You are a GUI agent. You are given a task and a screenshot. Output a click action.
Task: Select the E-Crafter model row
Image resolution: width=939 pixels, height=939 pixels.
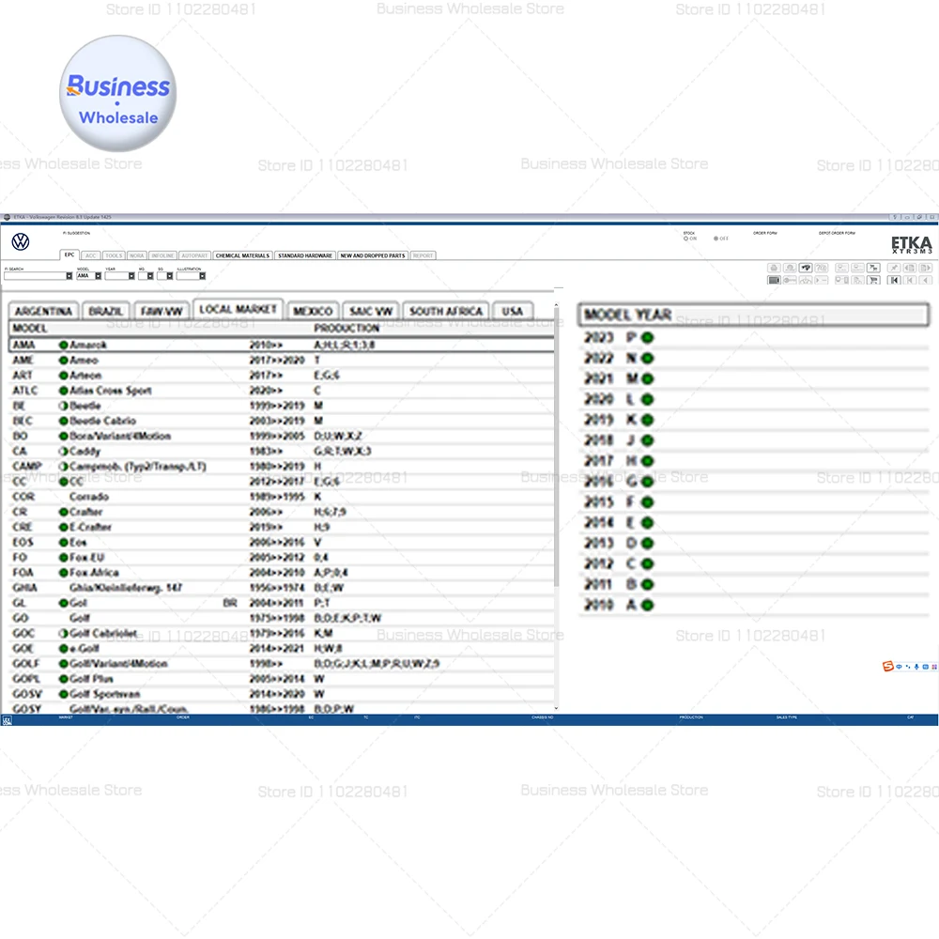click(x=282, y=527)
